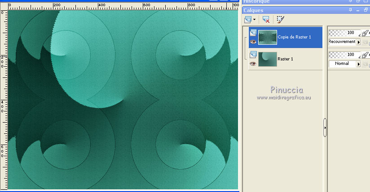This screenshot has width=370, height=192.
Task: Select the layer name Raster 1
Action: click(x=285, y=59)
